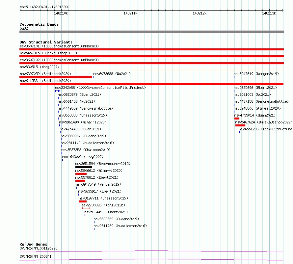Click the 148210k ruler tick label
Image resolution: width=293 pixels, height=264 pixels.
pyautogui.click(x=61, y=13)
